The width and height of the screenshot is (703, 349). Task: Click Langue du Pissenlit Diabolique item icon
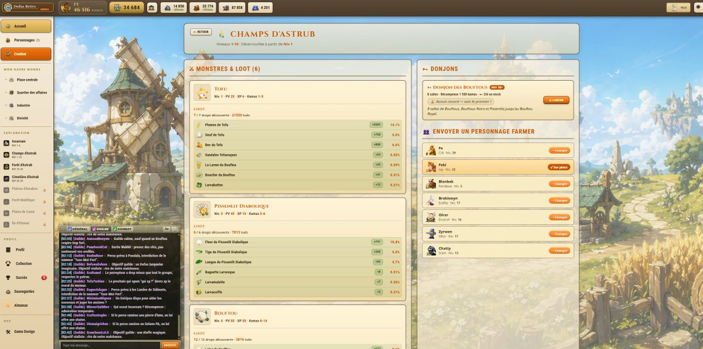tap(199, 262)
